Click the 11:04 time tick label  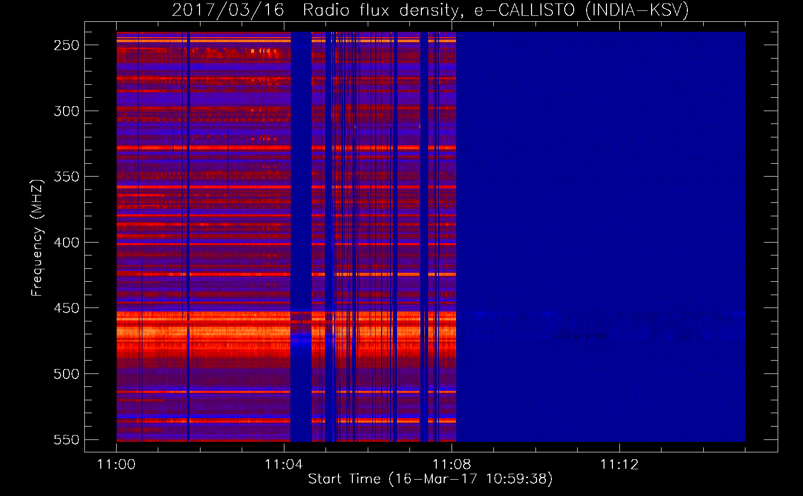[284, 464]
